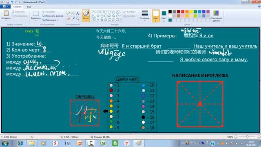261x147 pixels.
Task: Click the zoom in plus button
Action: coord(259,137)
